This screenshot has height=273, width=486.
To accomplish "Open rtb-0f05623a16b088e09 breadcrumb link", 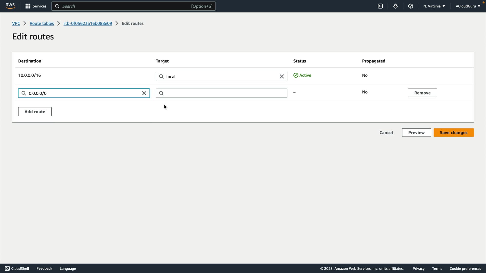I will [88, 23].
